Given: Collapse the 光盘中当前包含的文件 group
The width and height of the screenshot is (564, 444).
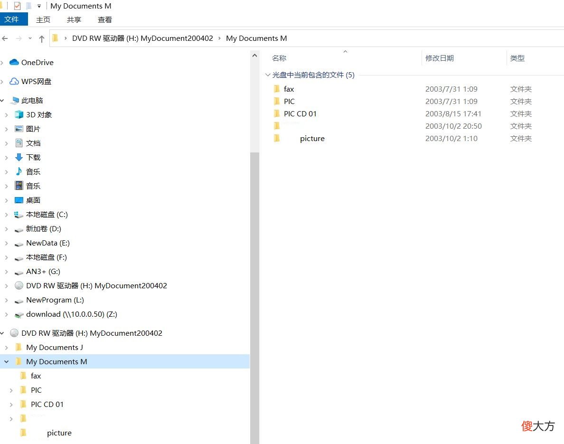Looking at the screenshot, I should point(268,75).
